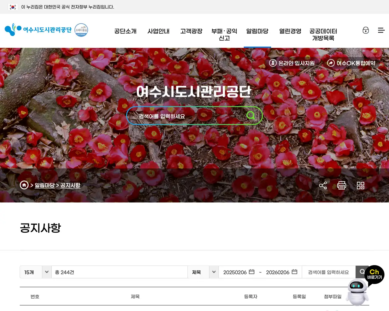This screenshot has width=389, height=311.
Task: Click the chatbot robot assistant icon
Action: [357, 292]
